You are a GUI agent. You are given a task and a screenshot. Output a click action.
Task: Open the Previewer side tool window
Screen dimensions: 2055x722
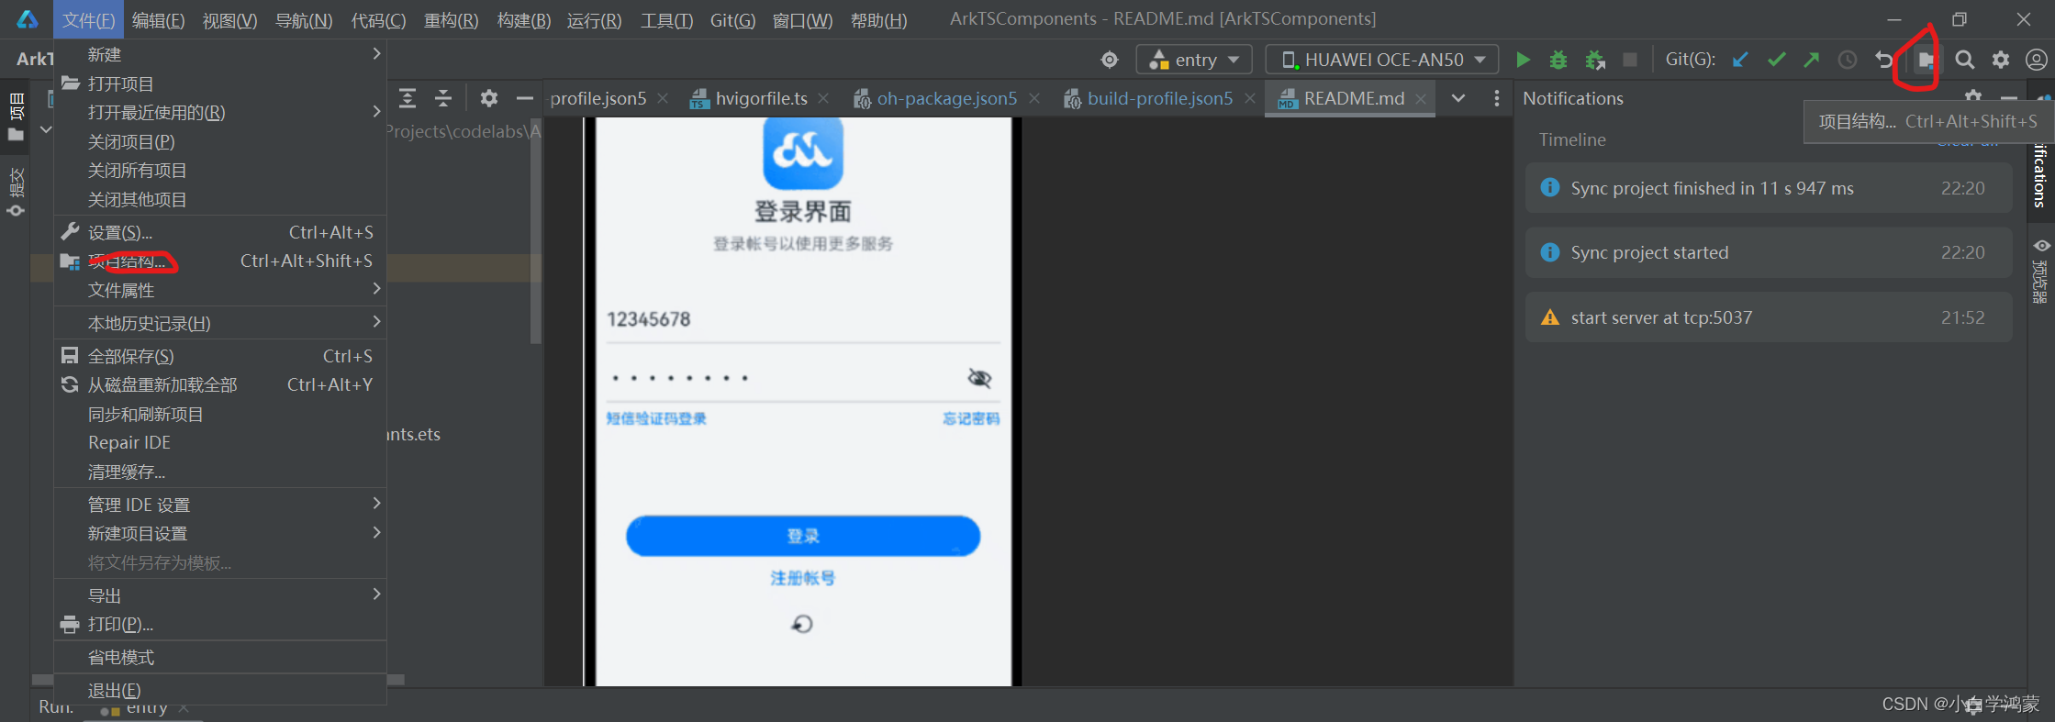click(2041, 271)
